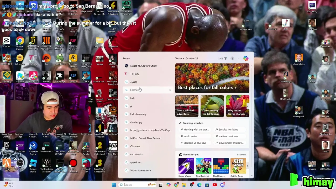The height and width of the screenshot is (189, 336).
Task: Open the 2403 rewards points badge
Action: (x=223, y=59)
